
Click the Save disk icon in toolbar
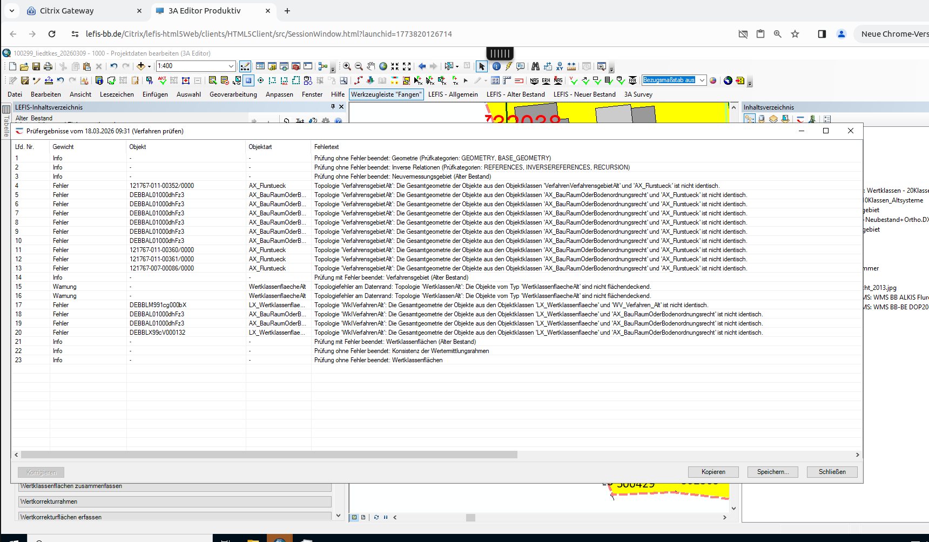point(36,66)
